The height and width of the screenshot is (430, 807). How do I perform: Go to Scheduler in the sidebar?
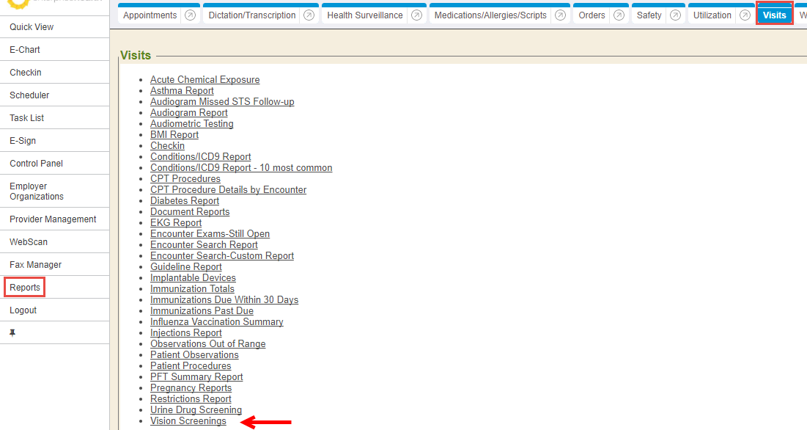coord(29,95)
